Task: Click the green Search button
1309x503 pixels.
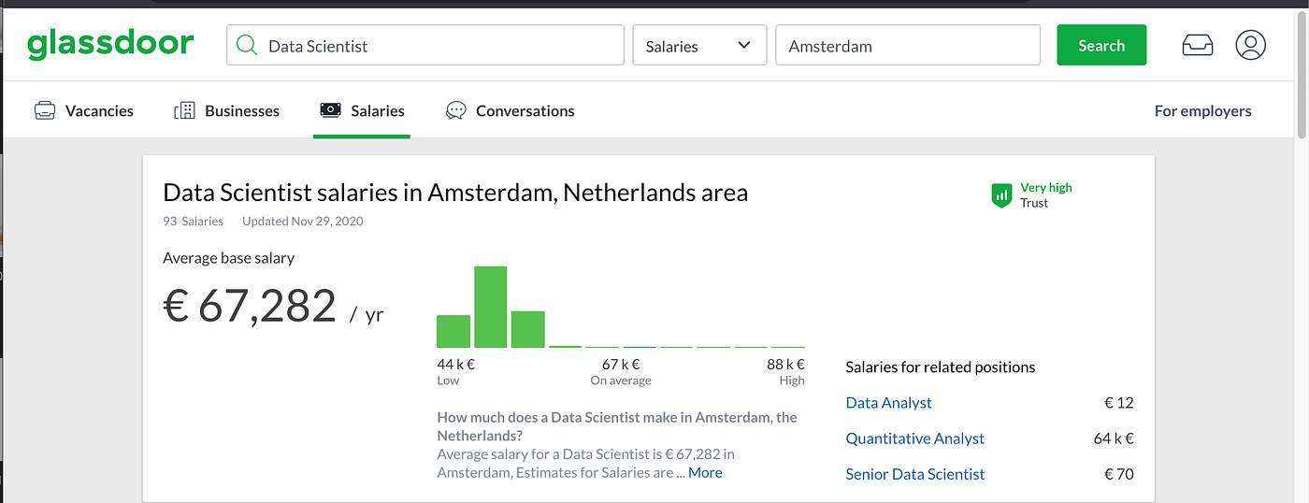Action: pos(1101,45)
